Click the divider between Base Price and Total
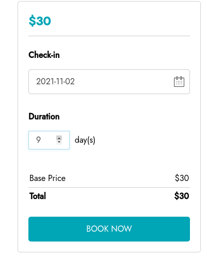This screenshot has width=207, height=256. [109, 187]
